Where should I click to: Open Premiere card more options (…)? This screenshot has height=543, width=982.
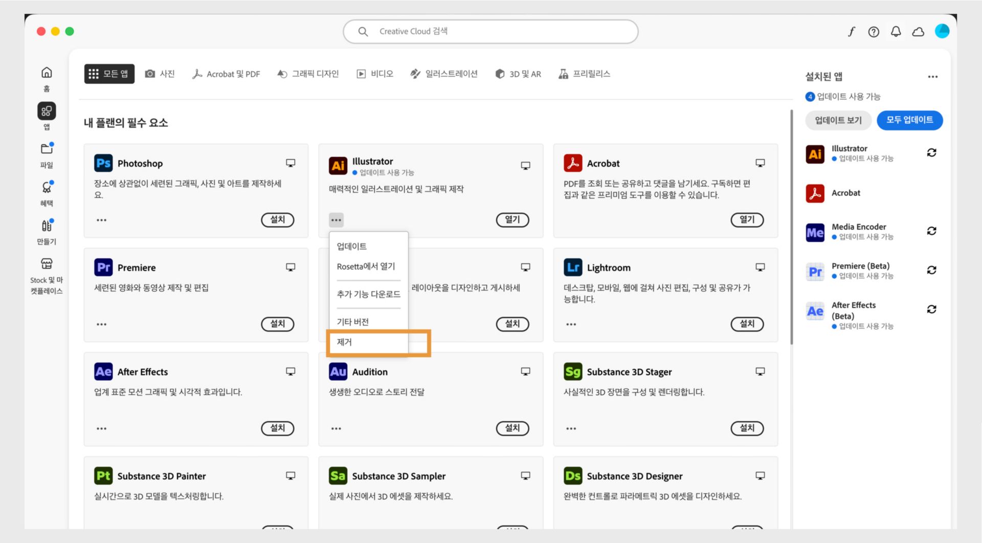[101, 324]
